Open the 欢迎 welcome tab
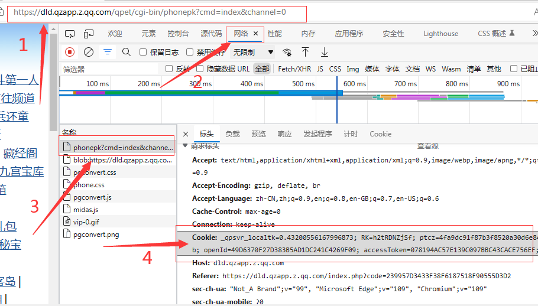Screen dimensions: 538x306 tap(115, 34)
